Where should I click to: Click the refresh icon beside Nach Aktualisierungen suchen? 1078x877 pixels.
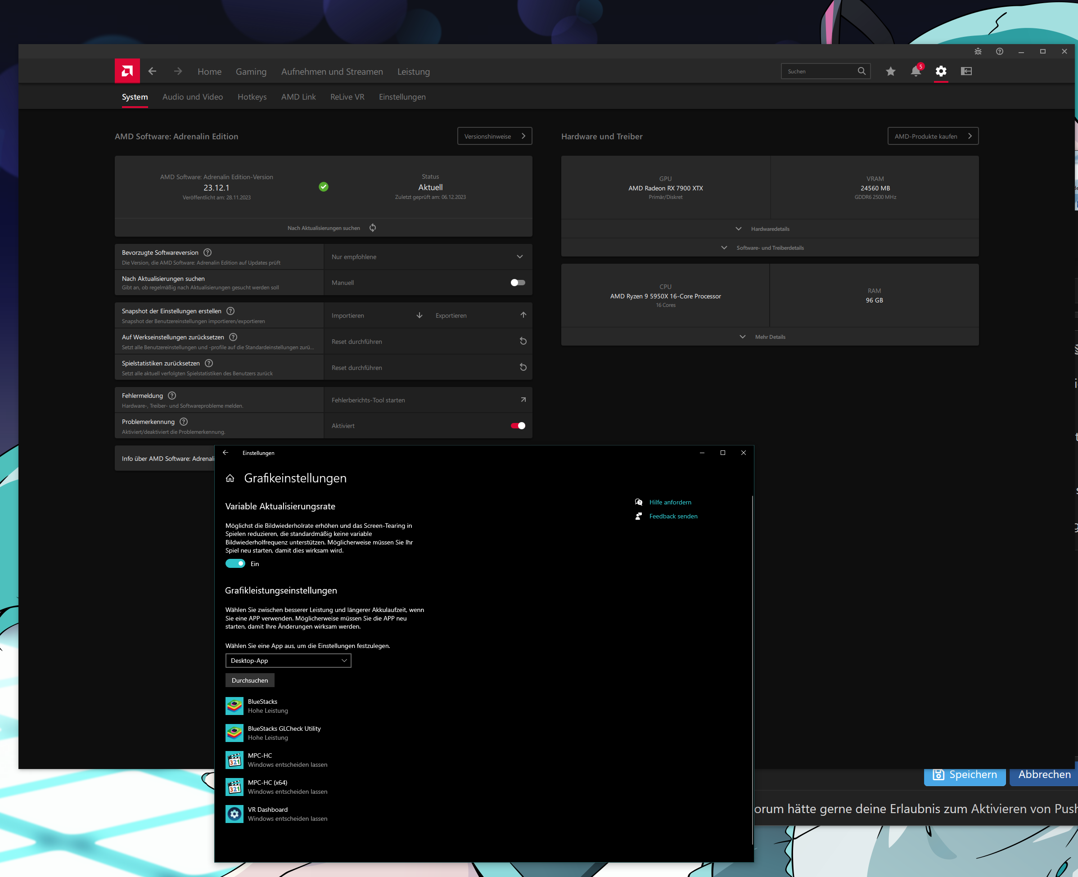click(373, 228)
